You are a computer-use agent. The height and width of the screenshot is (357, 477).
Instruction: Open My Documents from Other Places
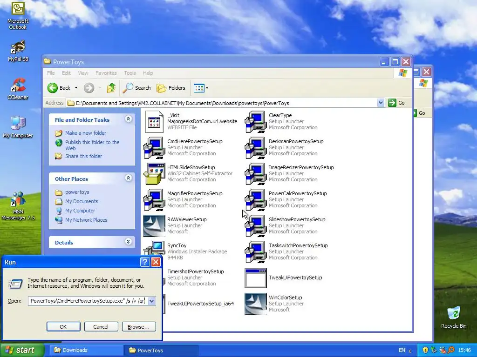click(x=82, y=201)
